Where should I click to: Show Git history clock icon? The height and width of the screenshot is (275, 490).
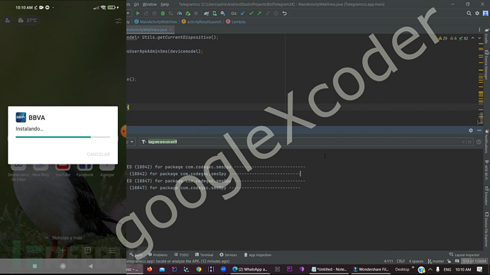[x=276, y=13]
